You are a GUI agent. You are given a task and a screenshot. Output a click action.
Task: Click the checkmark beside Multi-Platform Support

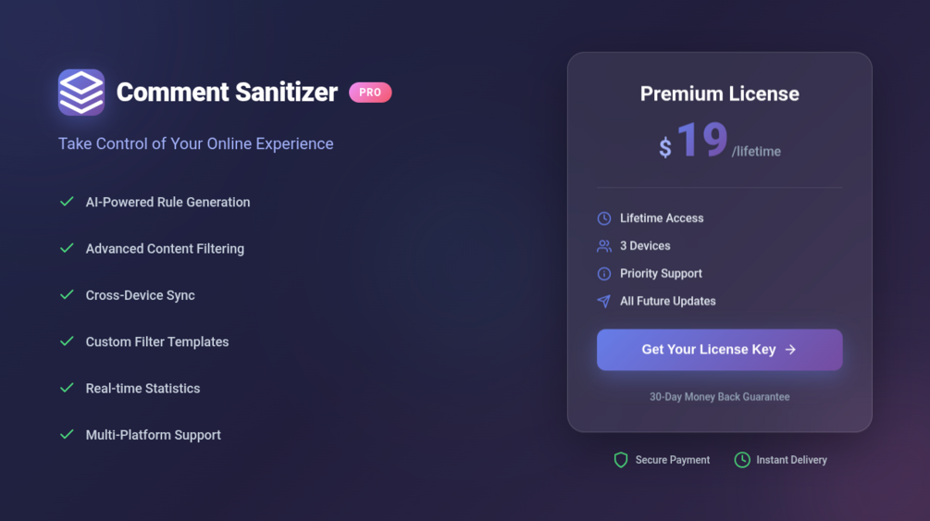click(x=67, y=434)
